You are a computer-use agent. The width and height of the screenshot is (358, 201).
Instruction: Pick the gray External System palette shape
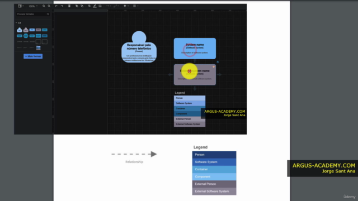click(x=39, y=30)
